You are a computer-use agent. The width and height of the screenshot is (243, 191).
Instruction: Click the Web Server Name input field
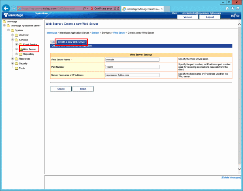click(x=132, y=60)
